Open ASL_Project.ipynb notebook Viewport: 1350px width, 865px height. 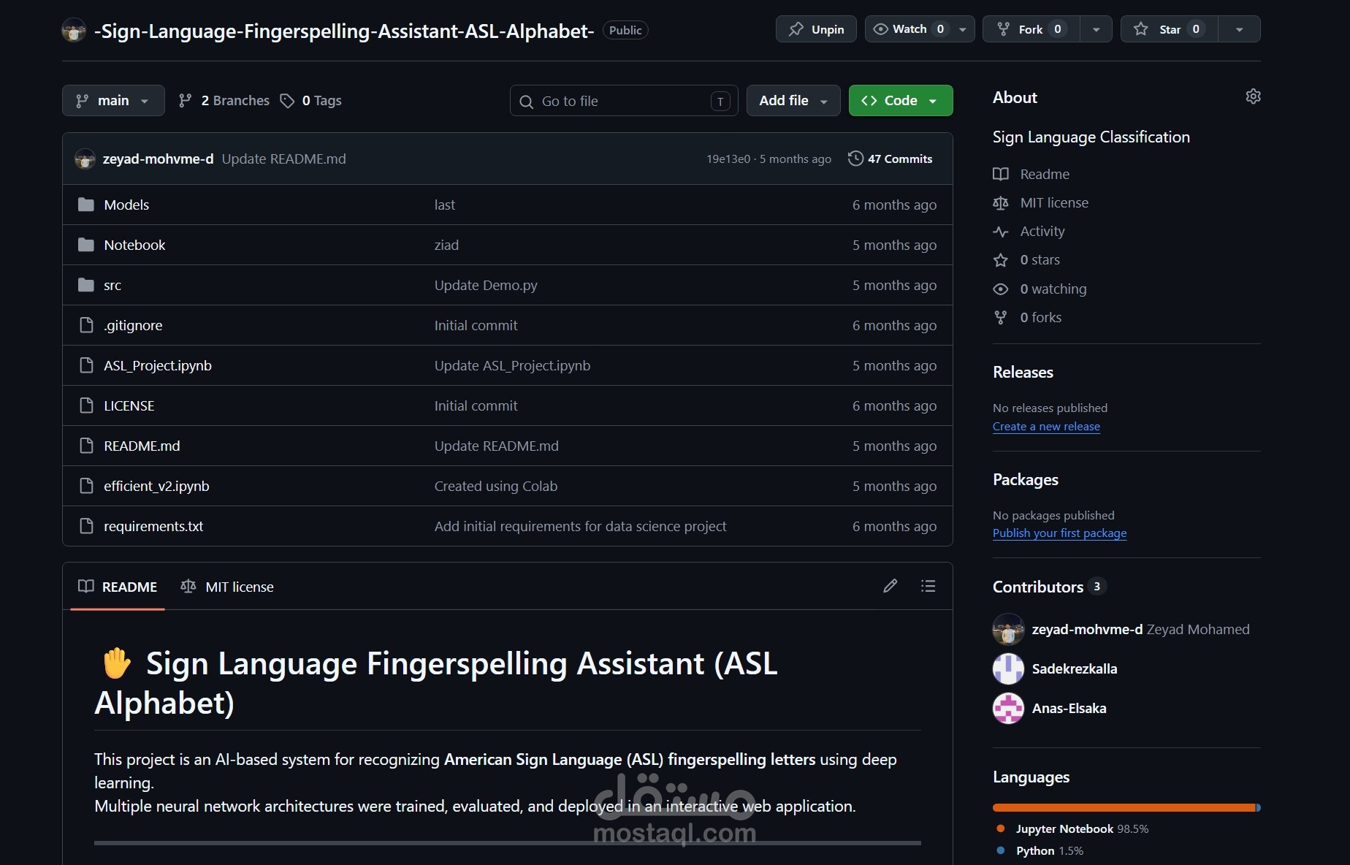pyautogui.click(x=158, y=365)
